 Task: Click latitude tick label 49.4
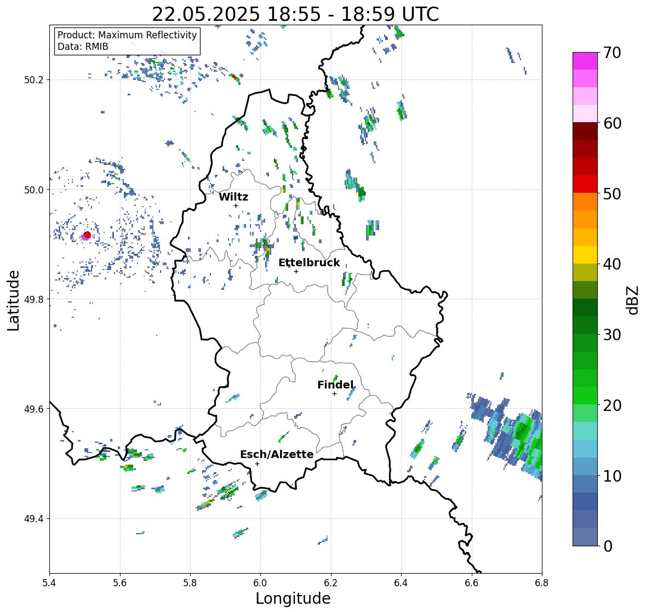point(34,519)
